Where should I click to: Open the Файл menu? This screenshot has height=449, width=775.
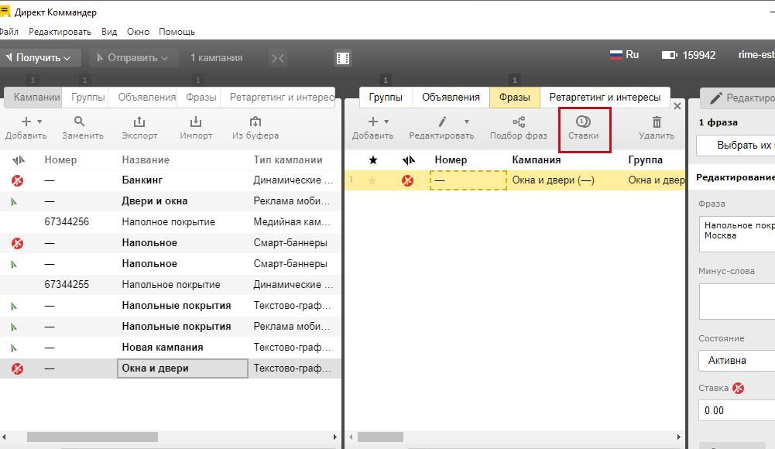point(9,32)
